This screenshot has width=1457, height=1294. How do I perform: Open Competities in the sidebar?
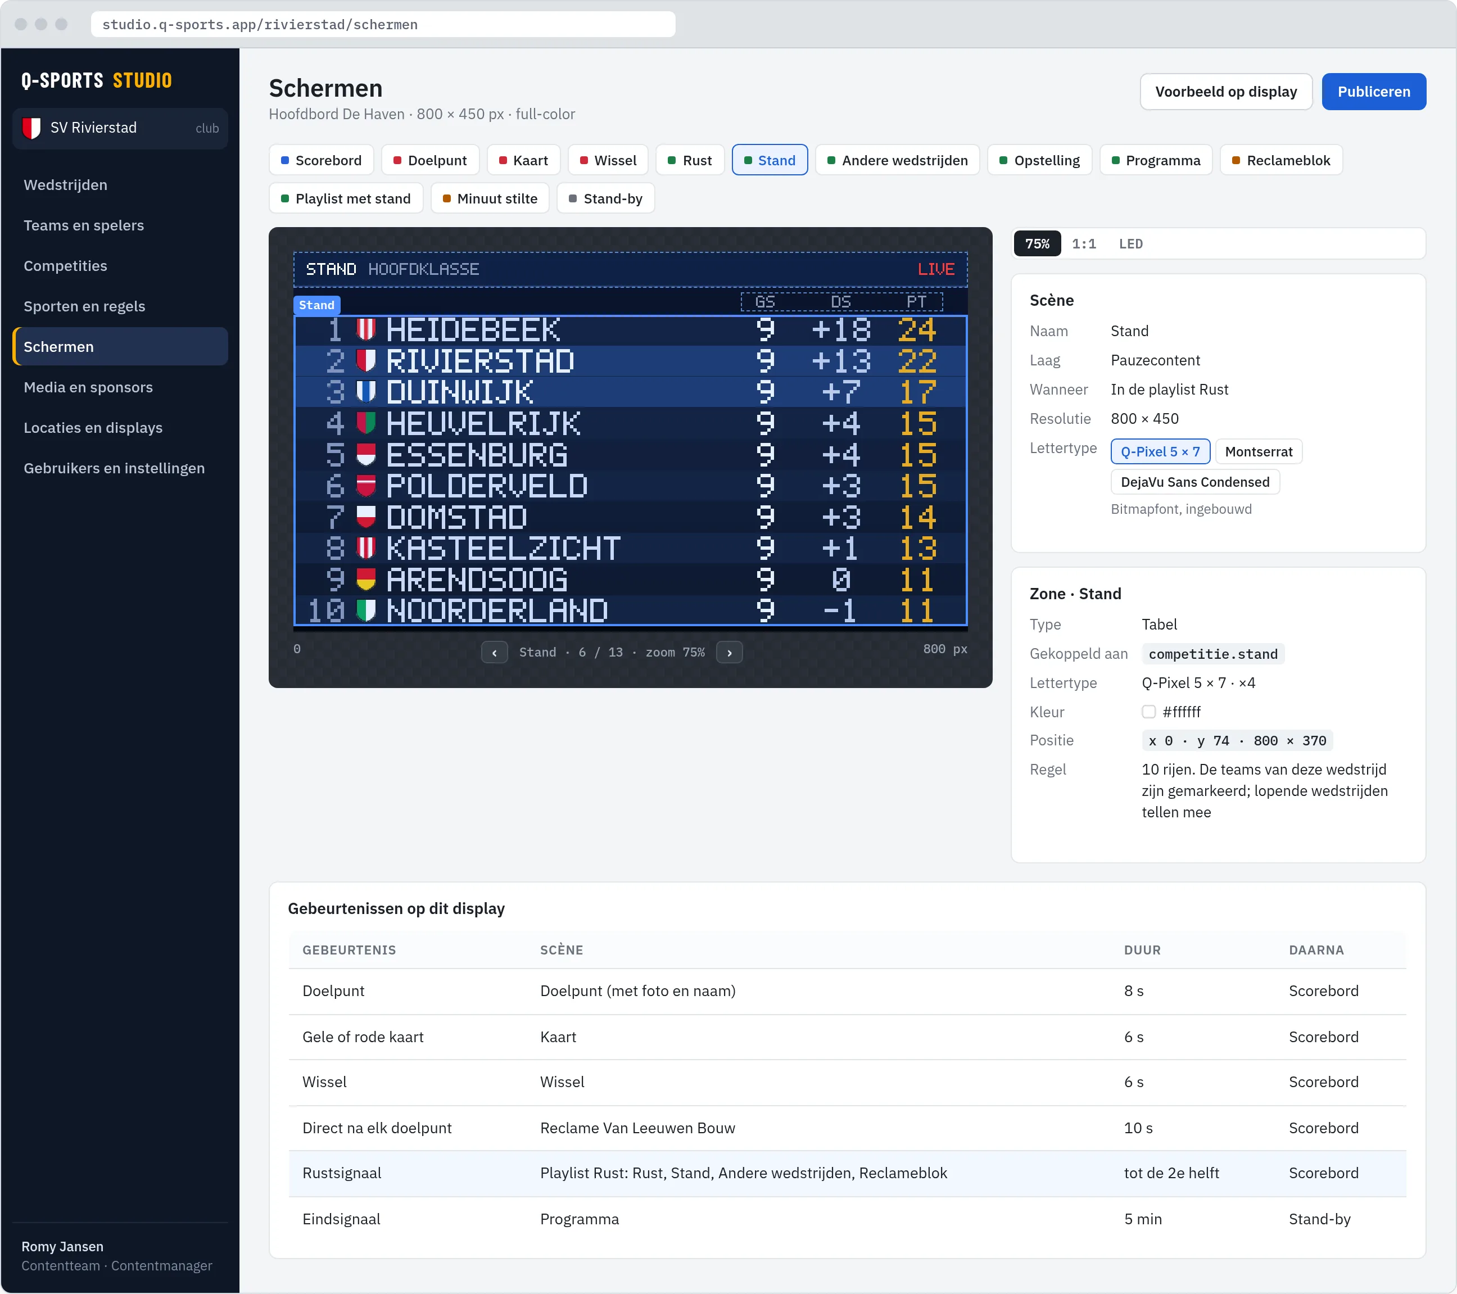point(120,266)
